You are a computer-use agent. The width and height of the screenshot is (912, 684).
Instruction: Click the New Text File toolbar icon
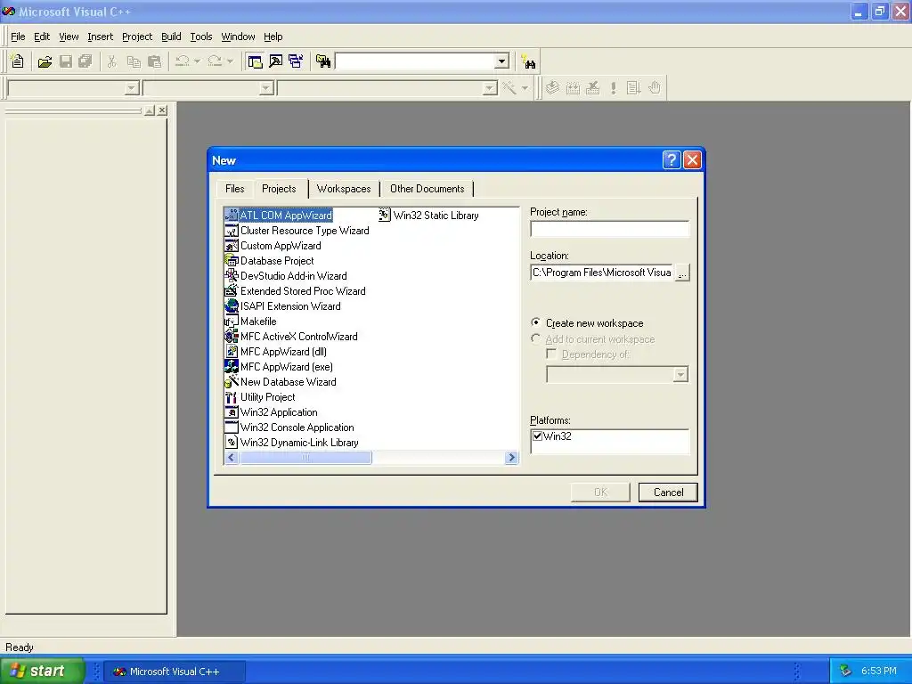[18, 61]
